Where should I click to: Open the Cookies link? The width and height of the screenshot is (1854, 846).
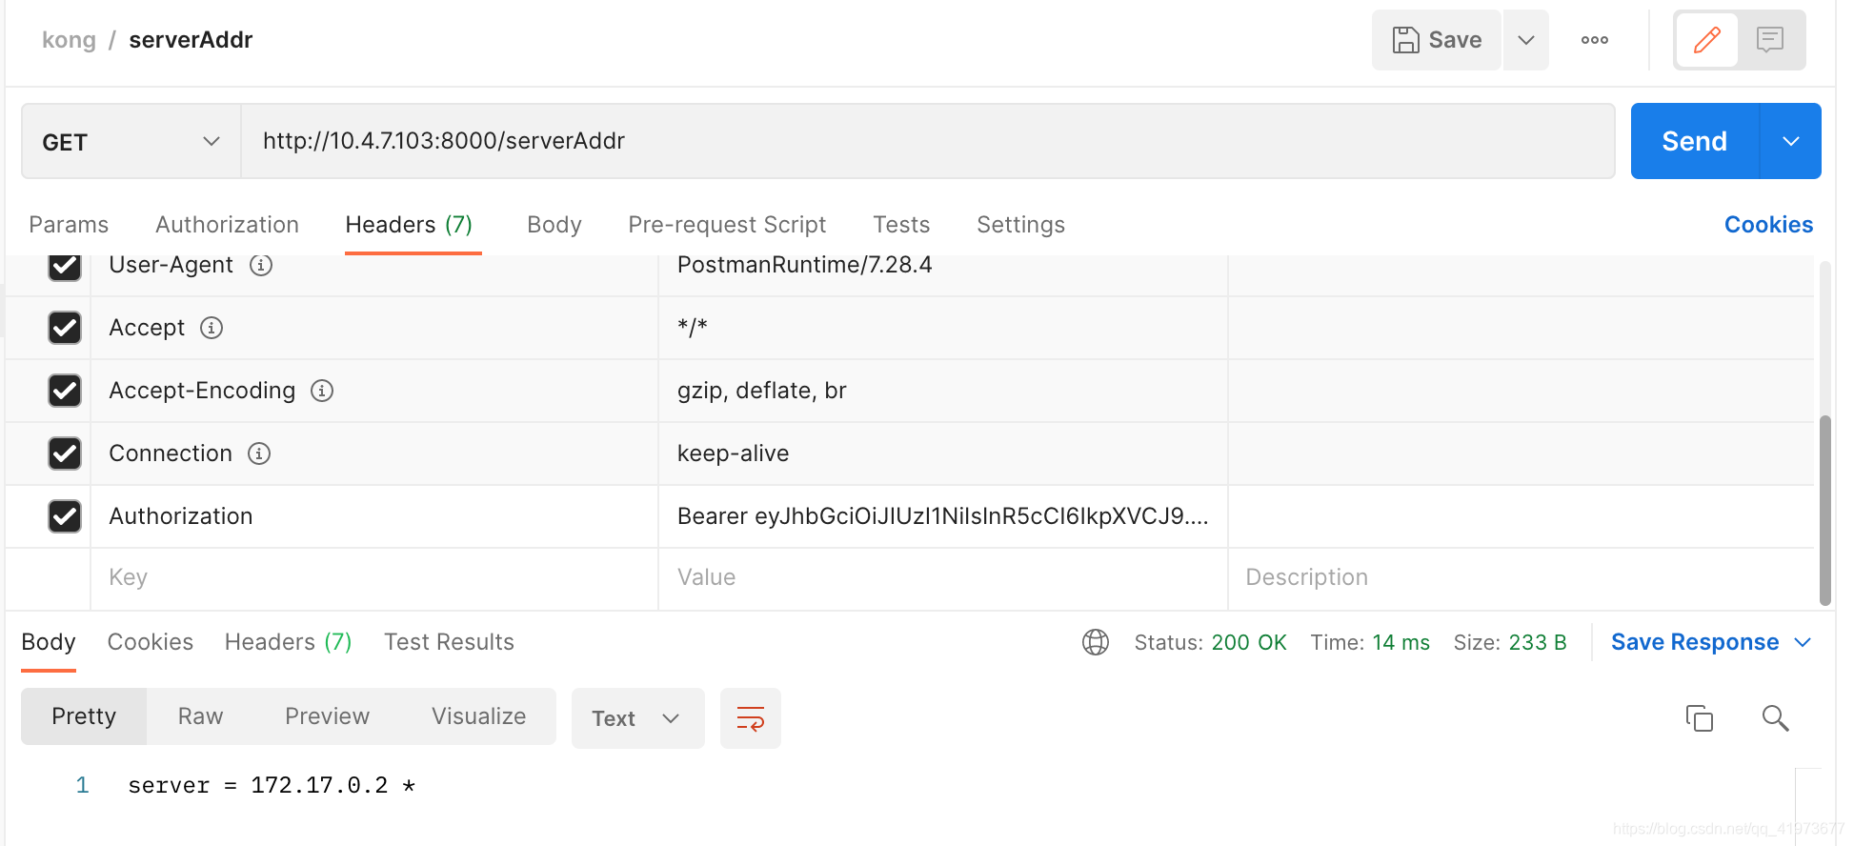pos(1767,225)
